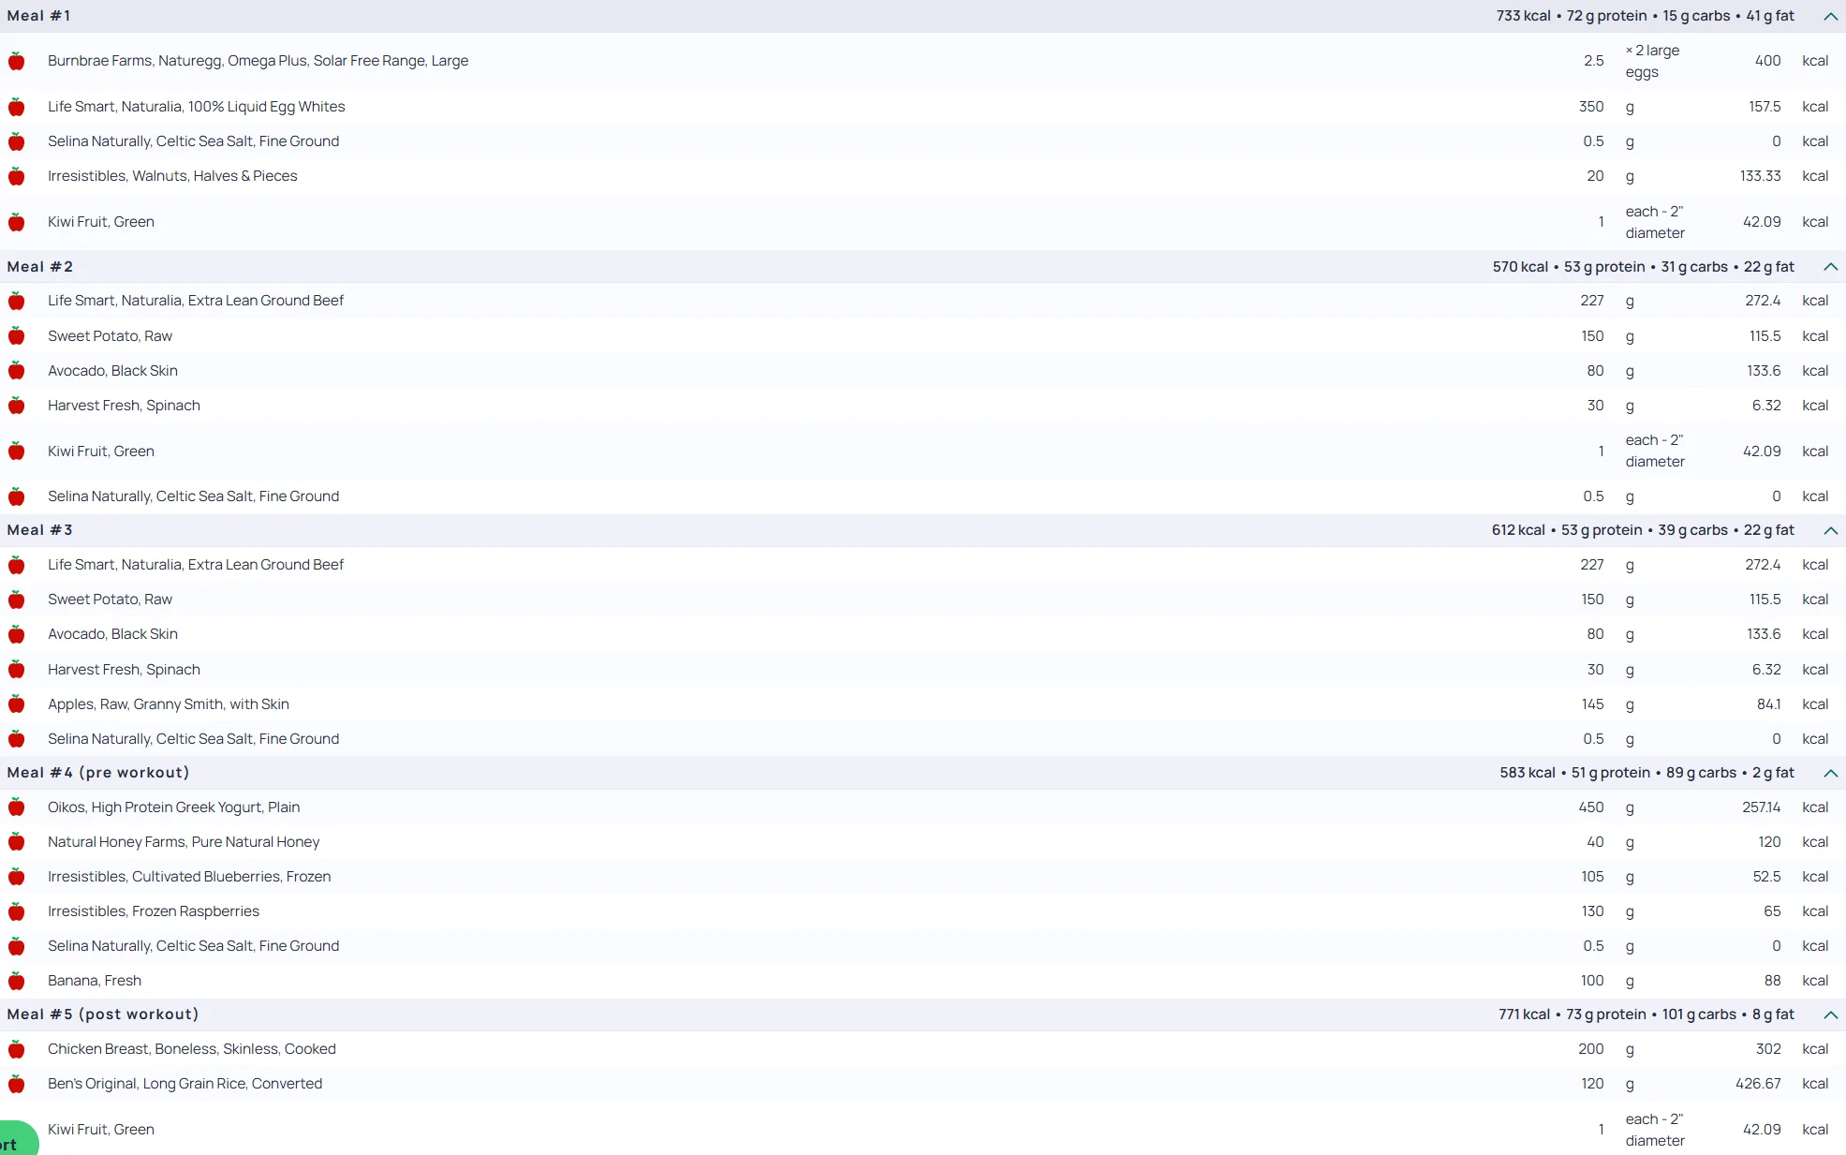Collapse the Meal #2 section chevron

1830,267
